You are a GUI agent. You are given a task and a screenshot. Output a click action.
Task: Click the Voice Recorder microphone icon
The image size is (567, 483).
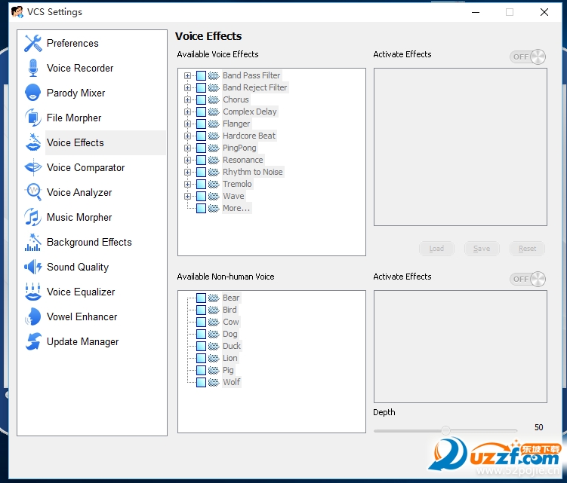tap(33, 68)
